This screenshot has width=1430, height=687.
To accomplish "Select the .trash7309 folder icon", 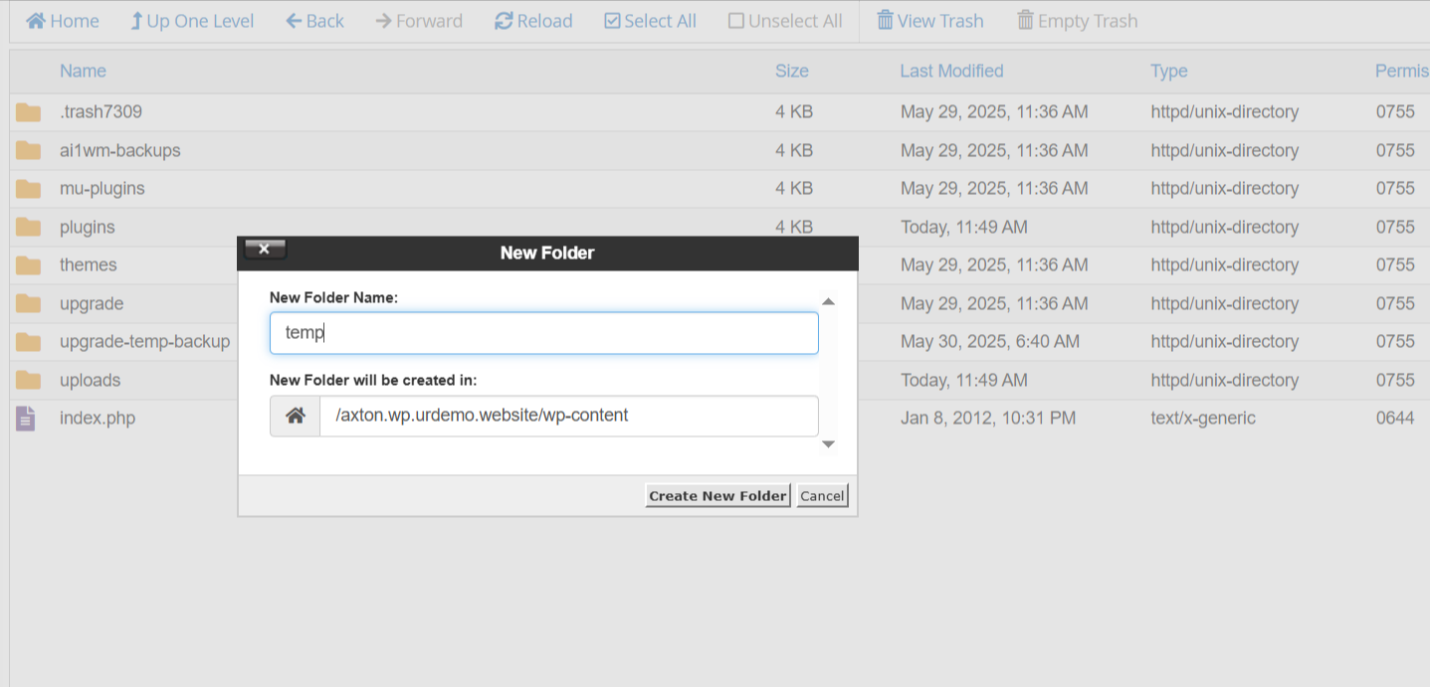I will (x=28, y=112).
